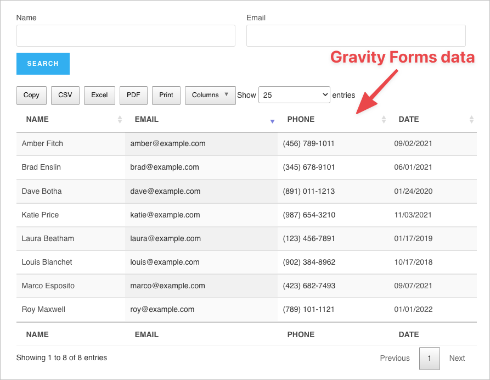490x380 pixels.
Task: Select the Katie Price name cell
Action: coord(71,215)
